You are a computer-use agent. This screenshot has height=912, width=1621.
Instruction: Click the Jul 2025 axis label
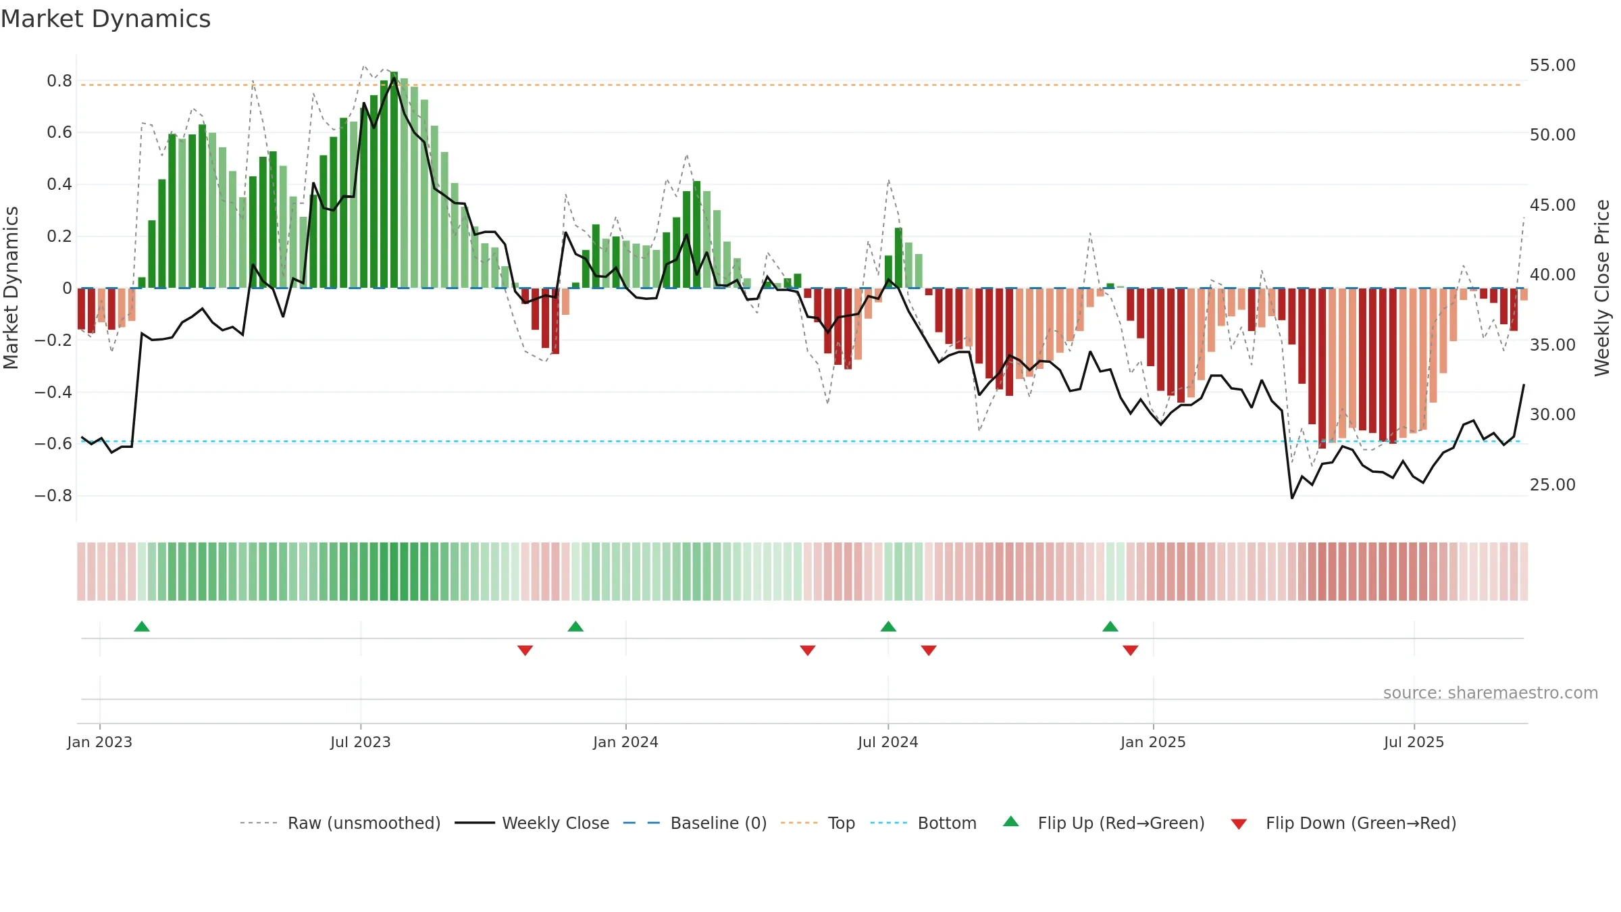(1414, 742)
